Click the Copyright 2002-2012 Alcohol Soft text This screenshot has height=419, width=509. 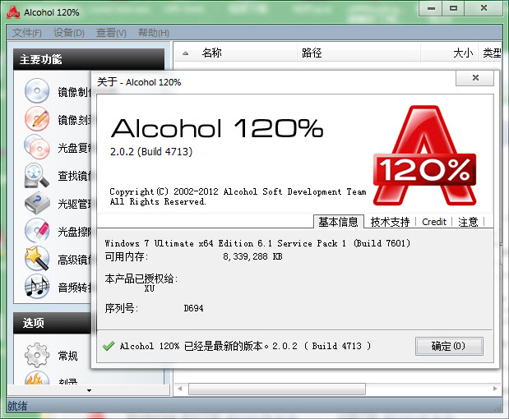[238, 191]
